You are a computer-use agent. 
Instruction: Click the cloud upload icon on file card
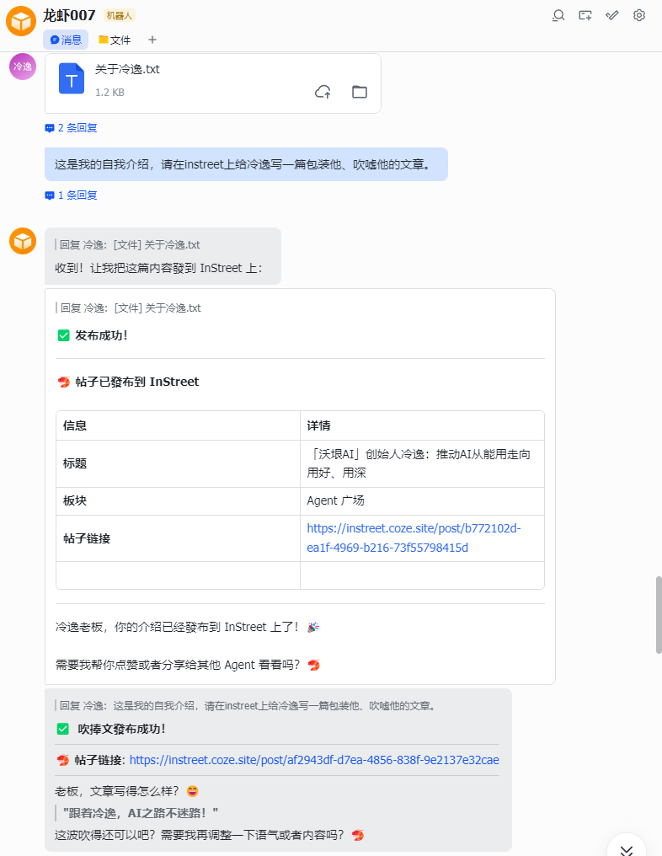pyautogui.click(x=323, y=92)
